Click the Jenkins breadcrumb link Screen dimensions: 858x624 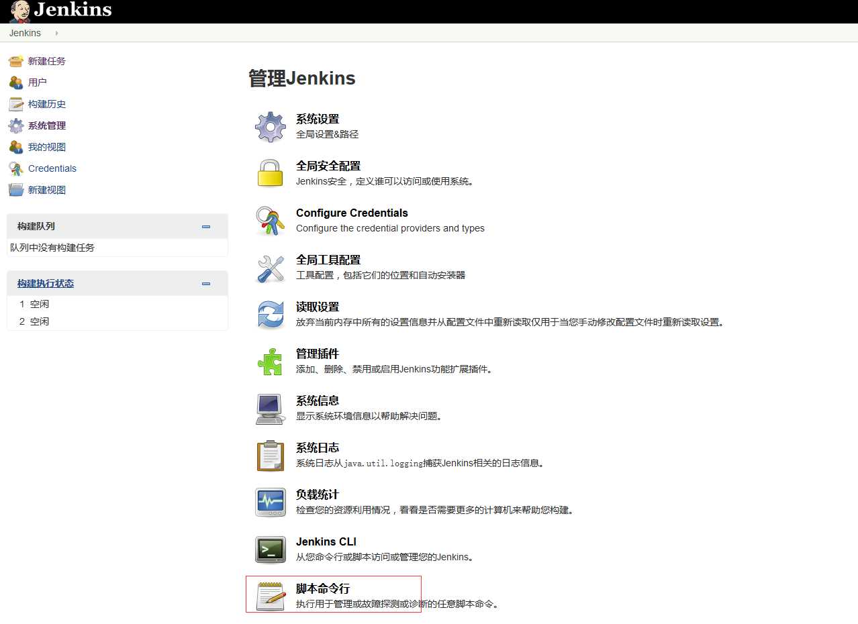click(25, 33)
